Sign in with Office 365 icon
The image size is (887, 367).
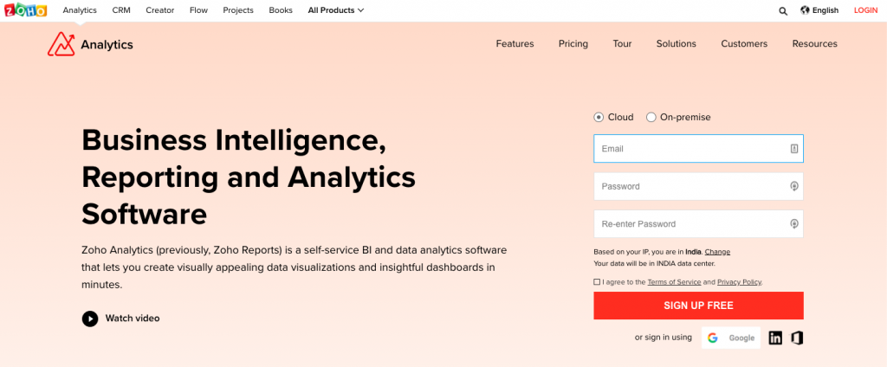[797, 338]
